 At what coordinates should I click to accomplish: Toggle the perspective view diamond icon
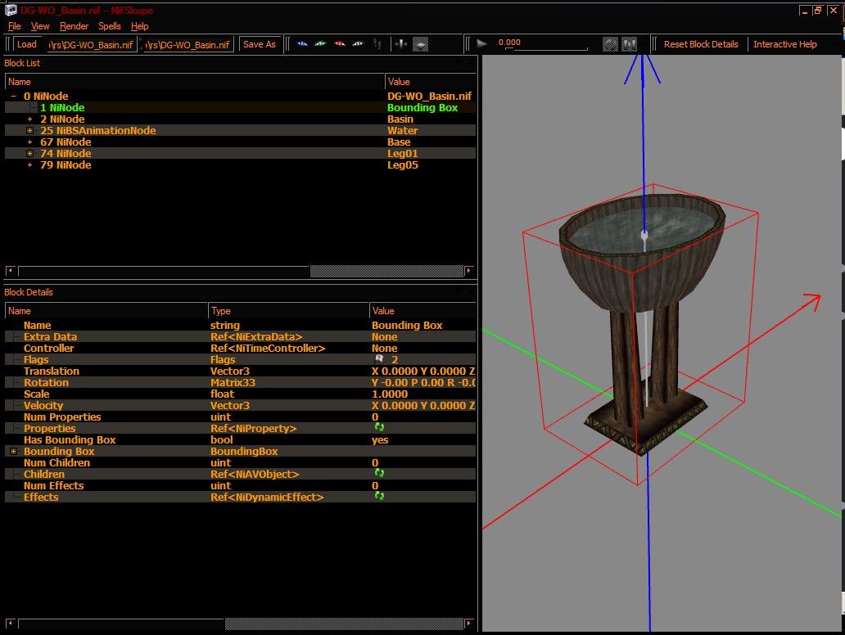point(420,44)
